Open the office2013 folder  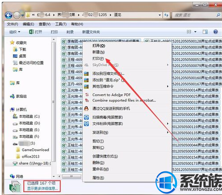pyautogui.click(x=28, y=157)
